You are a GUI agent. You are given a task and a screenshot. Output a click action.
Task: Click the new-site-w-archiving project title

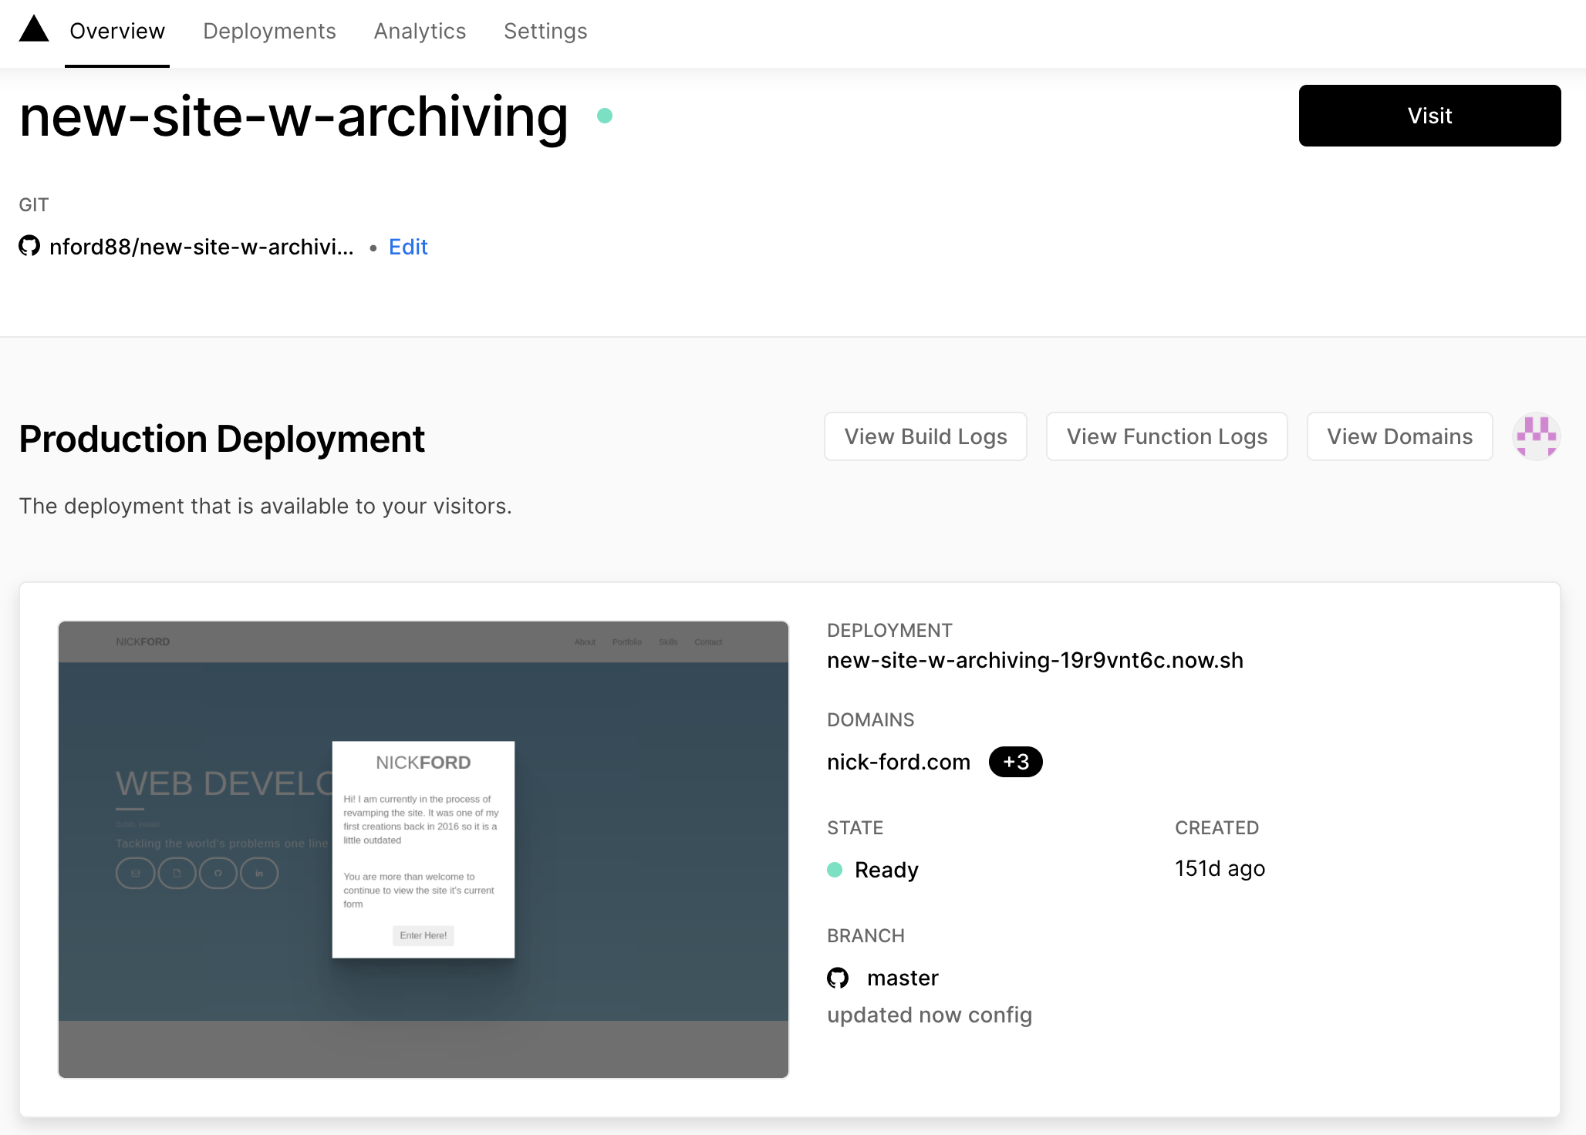coord(294,116)
